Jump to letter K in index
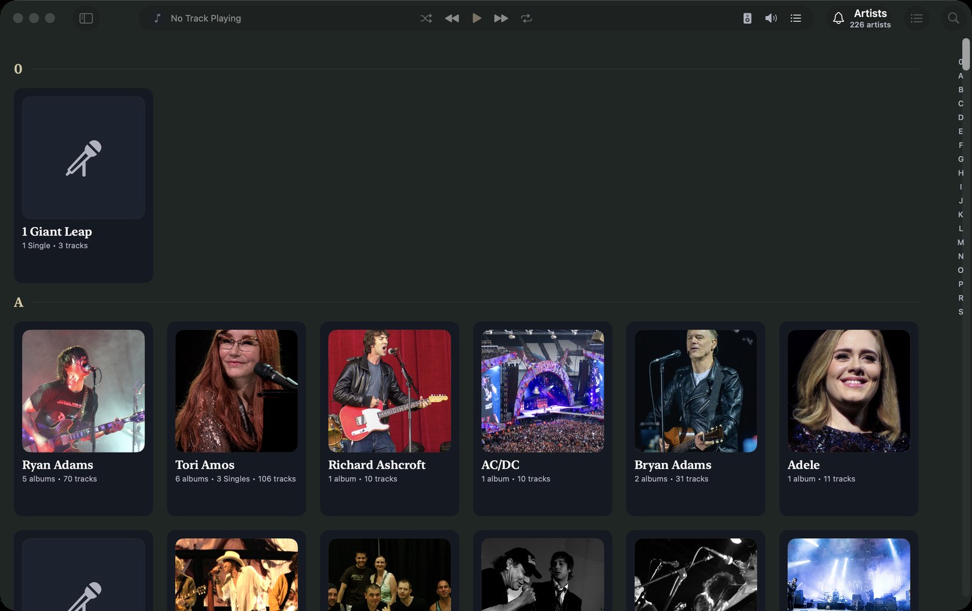The width and height of the screenshot is (972, 611). tap(961, 215)
